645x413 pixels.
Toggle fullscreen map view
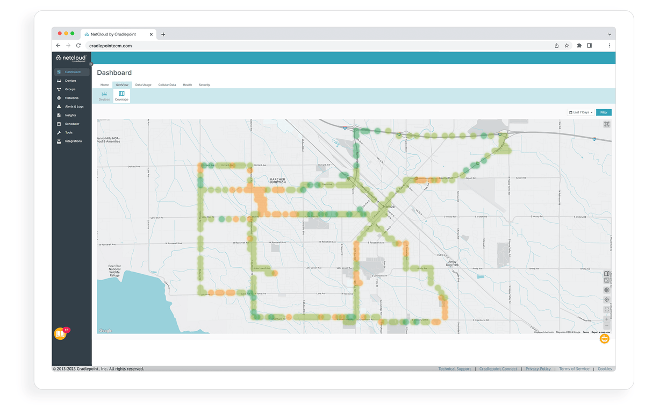pos(607,309)
